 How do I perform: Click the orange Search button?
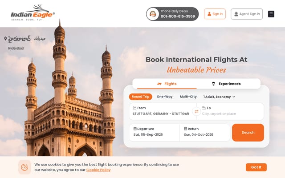[x=248, y=133]
